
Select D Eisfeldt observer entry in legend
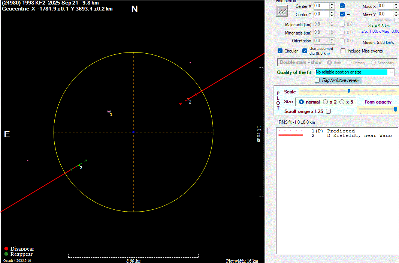[359, 135]
